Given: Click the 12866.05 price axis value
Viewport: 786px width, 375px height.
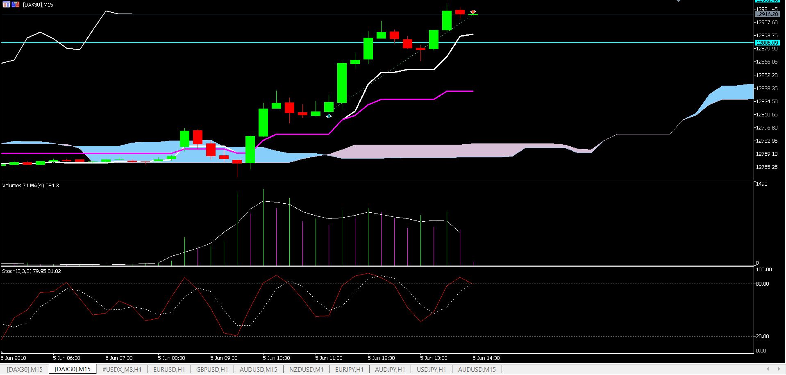Looking at the screenshot, I should [767, 62].
